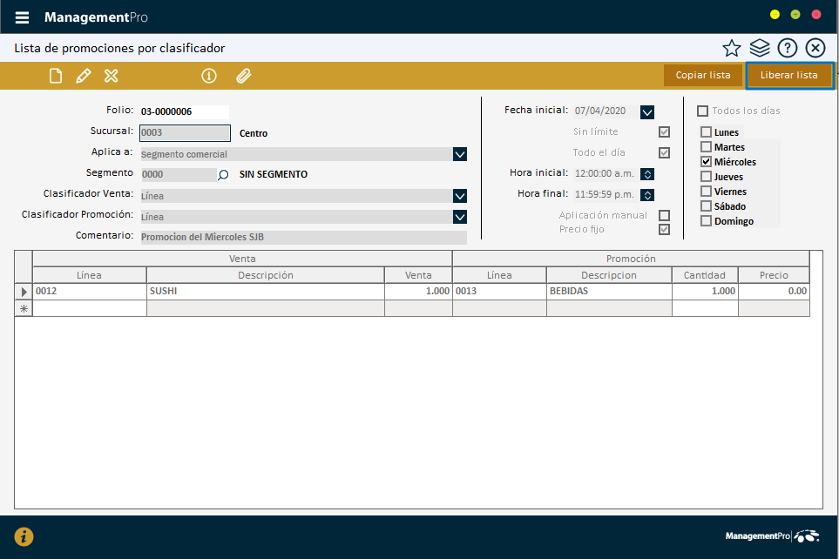Click the Hora inicial time field

click(x=606, y=174)
